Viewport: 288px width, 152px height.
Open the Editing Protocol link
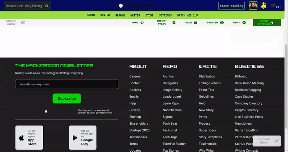(210, 83)
